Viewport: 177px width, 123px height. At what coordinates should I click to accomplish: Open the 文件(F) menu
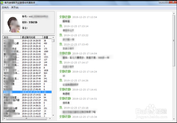(x=5, y=8)
